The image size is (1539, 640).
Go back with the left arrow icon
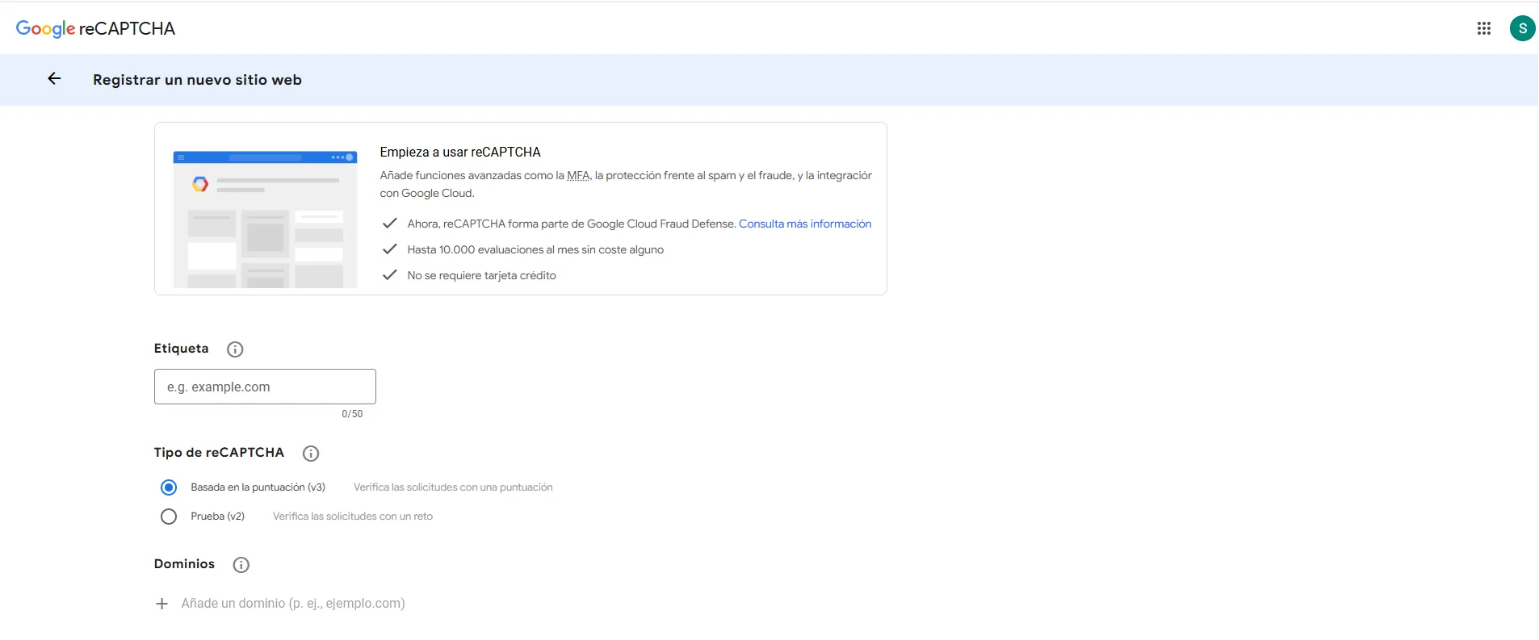[54, 78]
